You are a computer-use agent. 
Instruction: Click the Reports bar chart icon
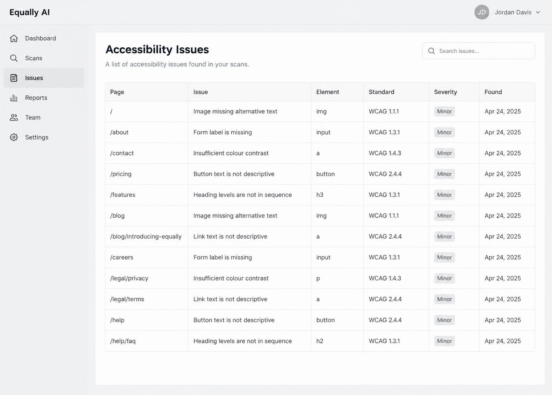[14, 98]
